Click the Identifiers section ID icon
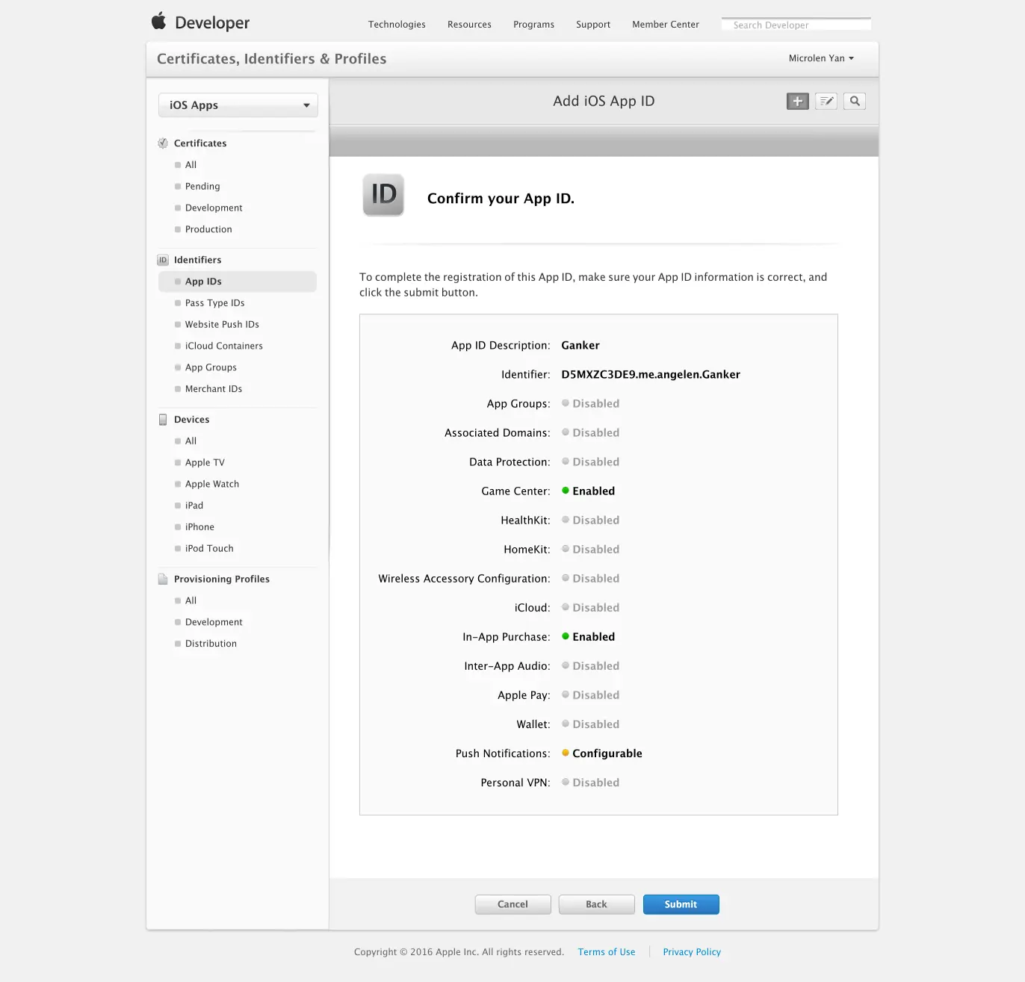This screenshot has width=1025, height=982. (163, 260)
